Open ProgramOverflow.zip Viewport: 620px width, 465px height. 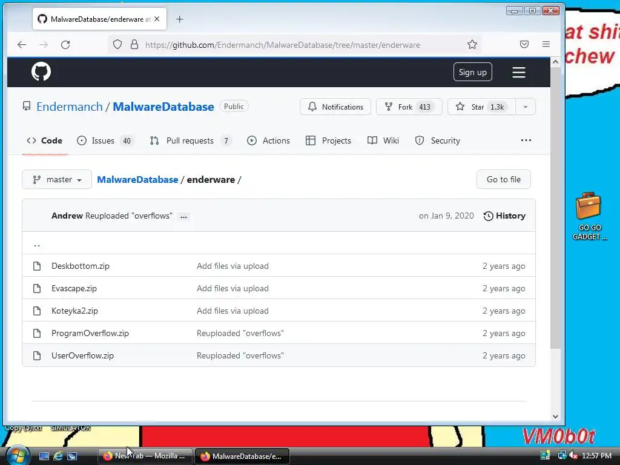(x=90, y=334)
